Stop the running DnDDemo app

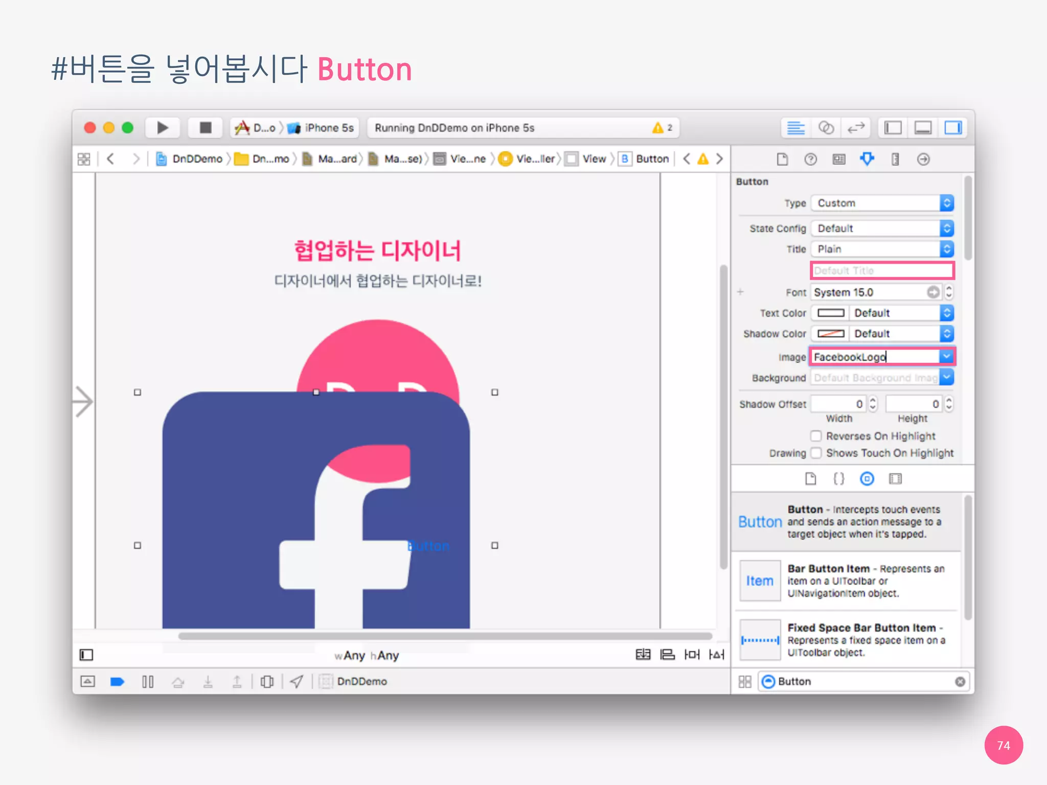click(206, 128)
